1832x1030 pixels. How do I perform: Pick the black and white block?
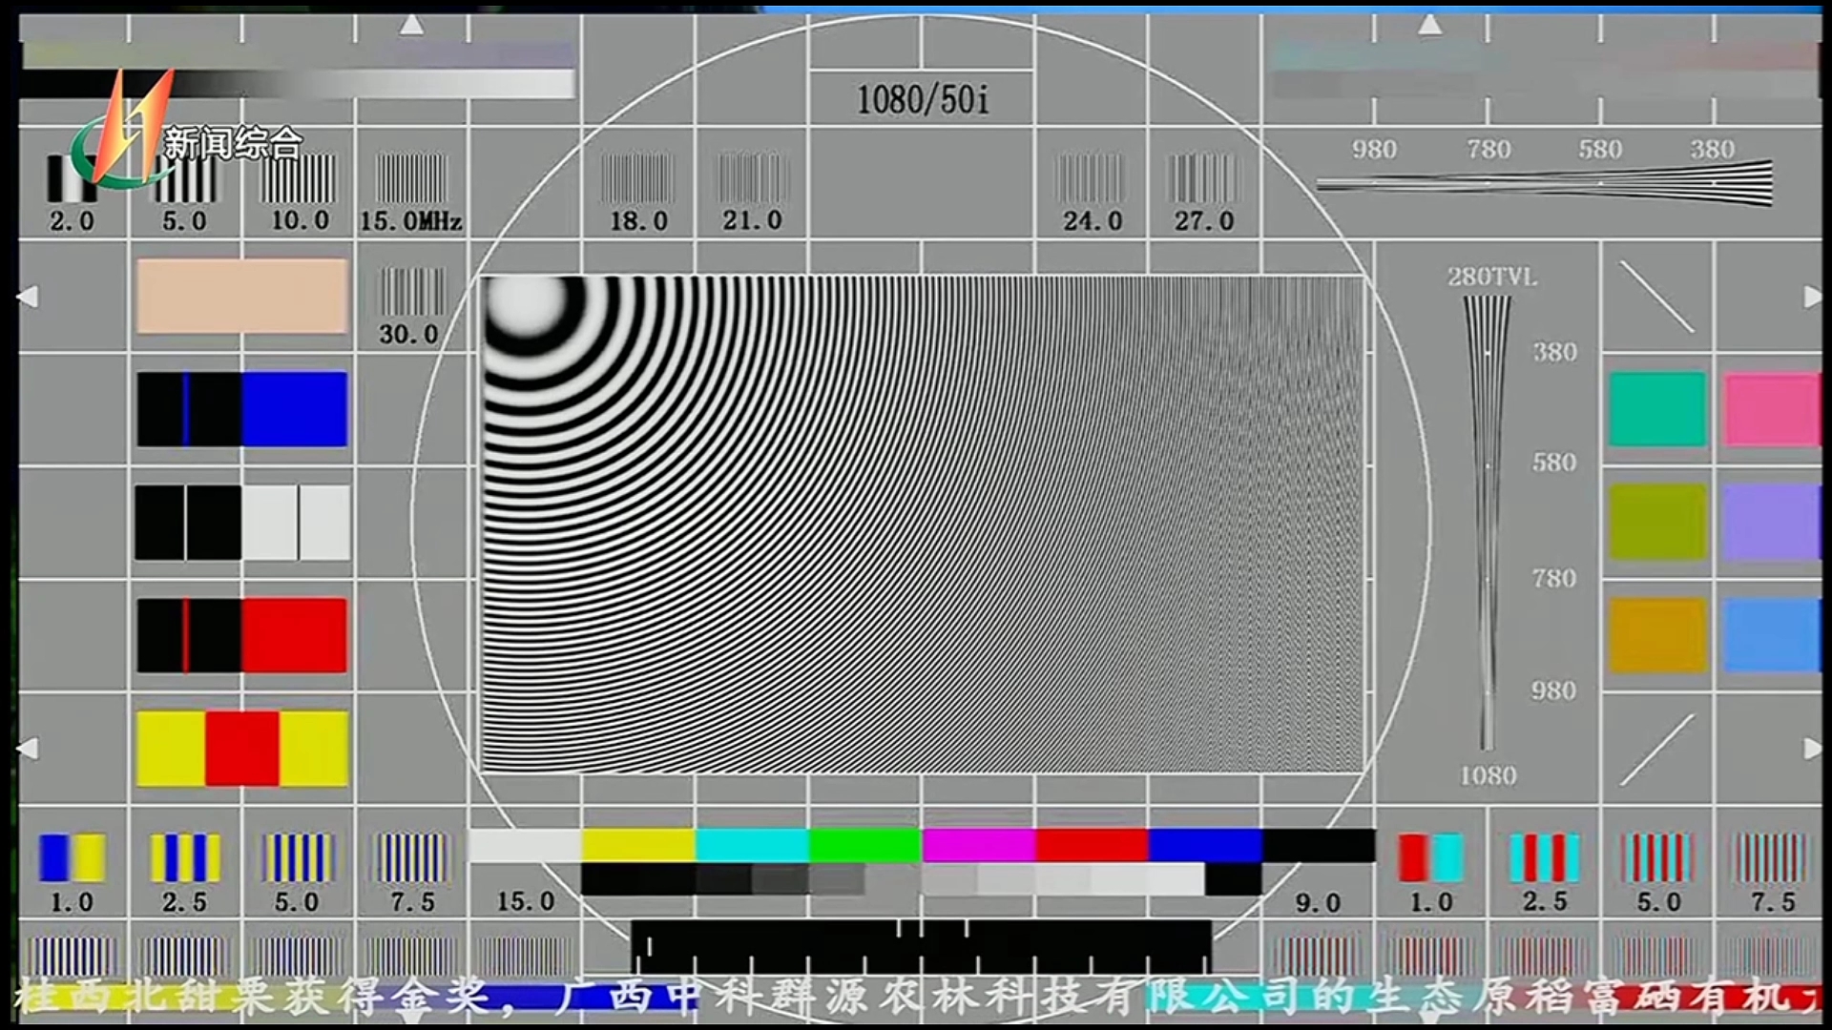242,523
